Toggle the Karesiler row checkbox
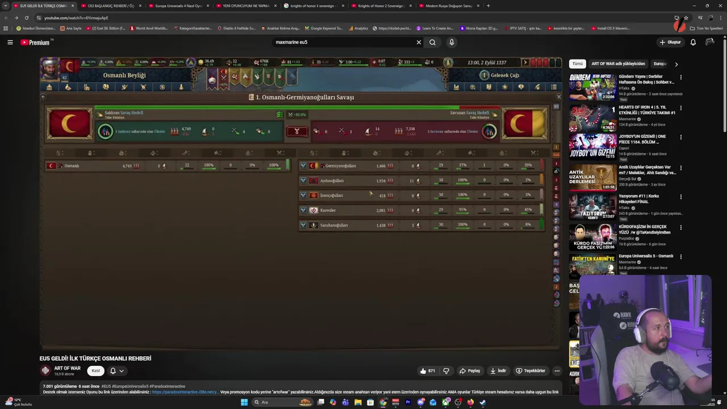Screen dimensions: 727x409 (x=303, y=210)
